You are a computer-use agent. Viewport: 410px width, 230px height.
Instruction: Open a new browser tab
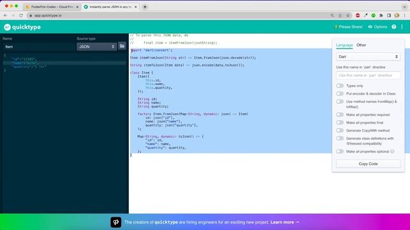pyautogui.click(x=145, y=7)
